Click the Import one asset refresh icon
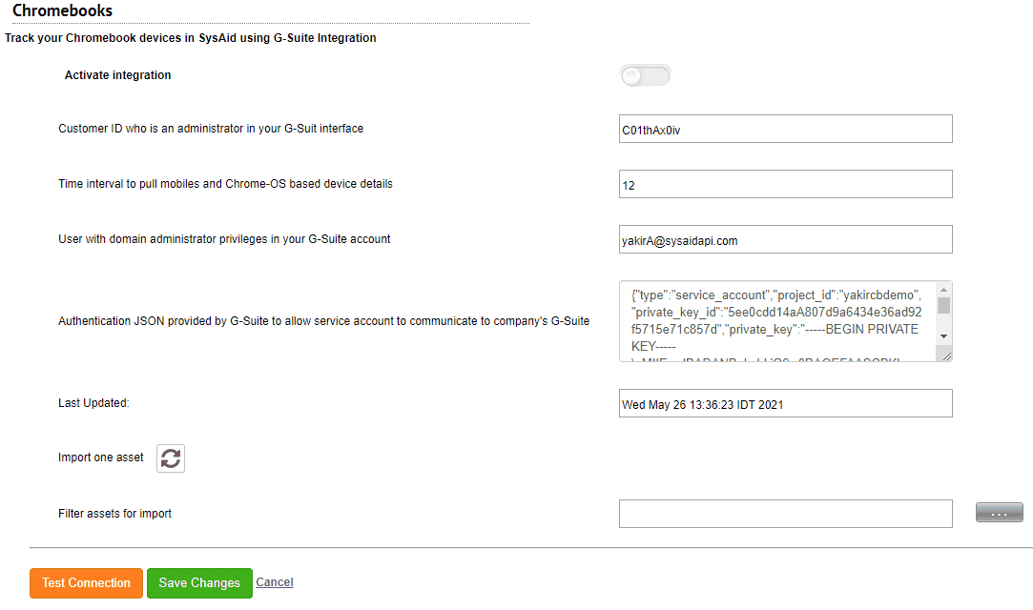1033x610 pixels. [x=171, y=458]
